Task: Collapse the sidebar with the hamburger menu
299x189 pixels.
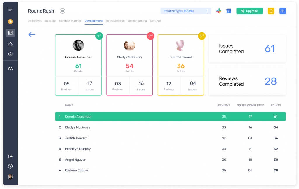Action: point(10,9)
